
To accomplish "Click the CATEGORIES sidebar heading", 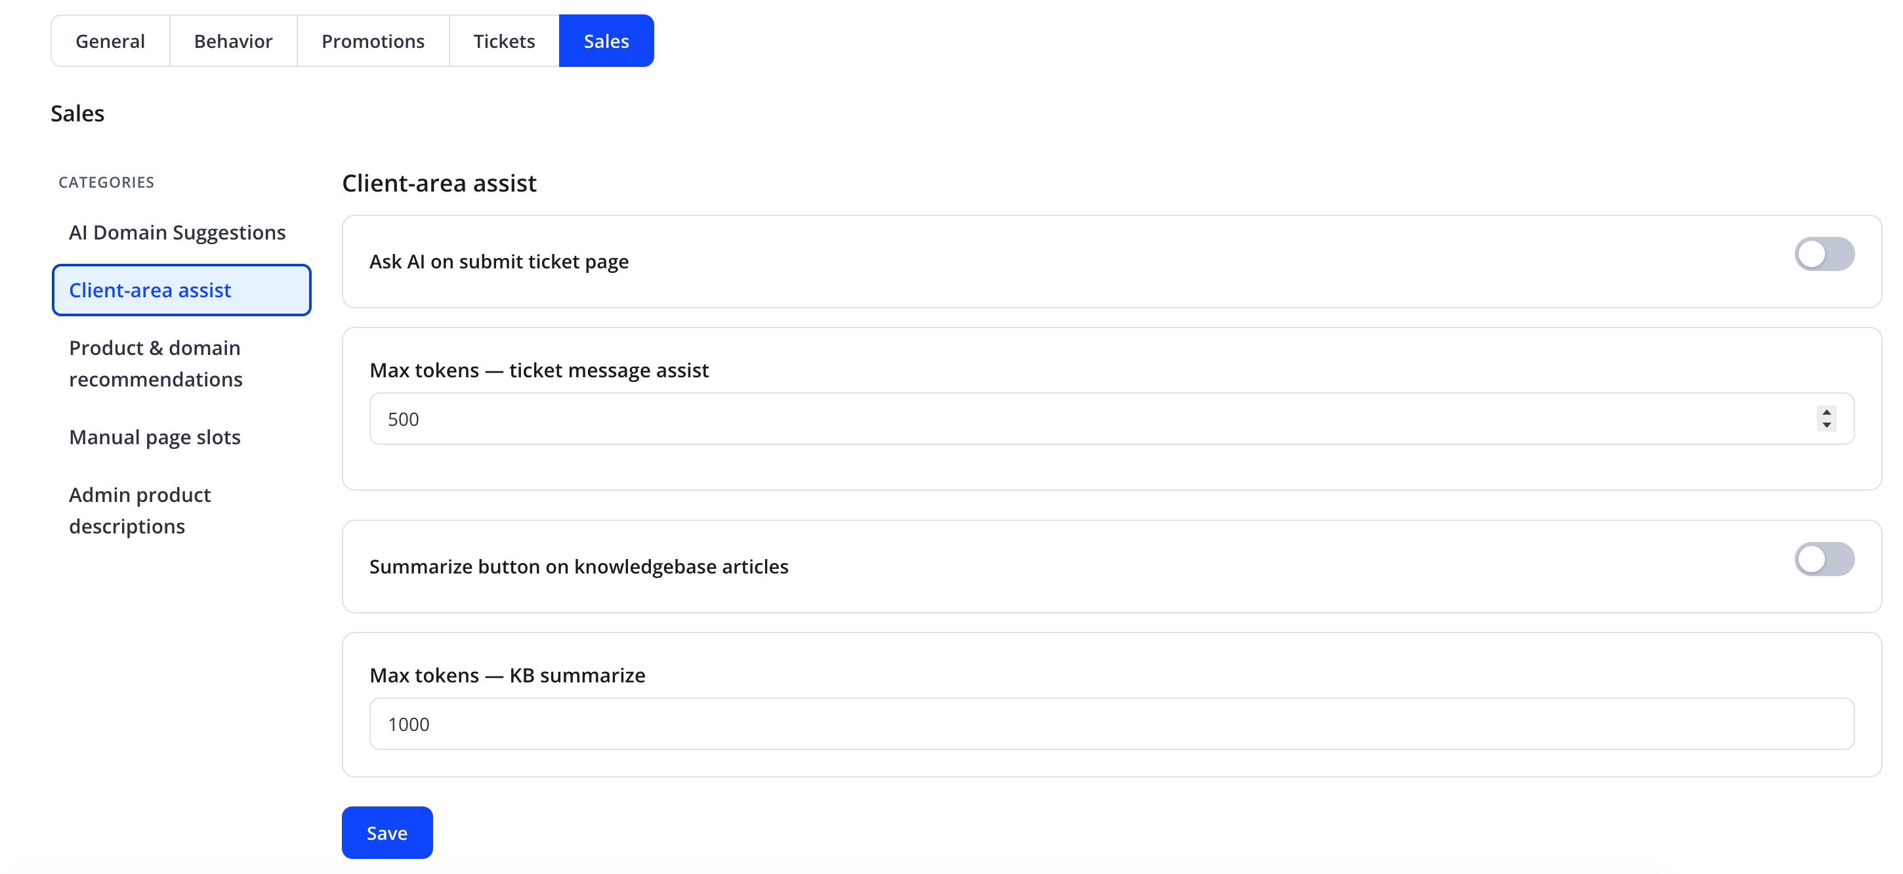I will [x=106, y=182].
